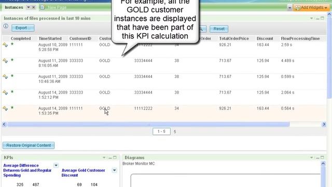Viewport: 332px width, 187px height.
Task: Open Average Difference KPI dropdown
Action: 56,165
